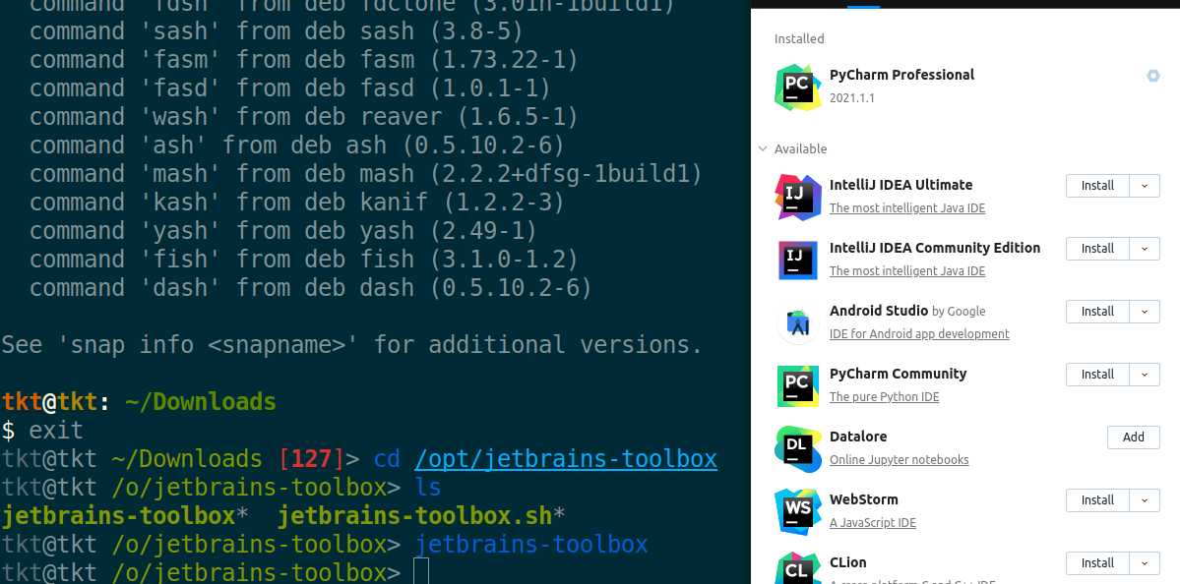Click the PyCharm Community icon
The image size is (1180, 584).
(798, 386)
